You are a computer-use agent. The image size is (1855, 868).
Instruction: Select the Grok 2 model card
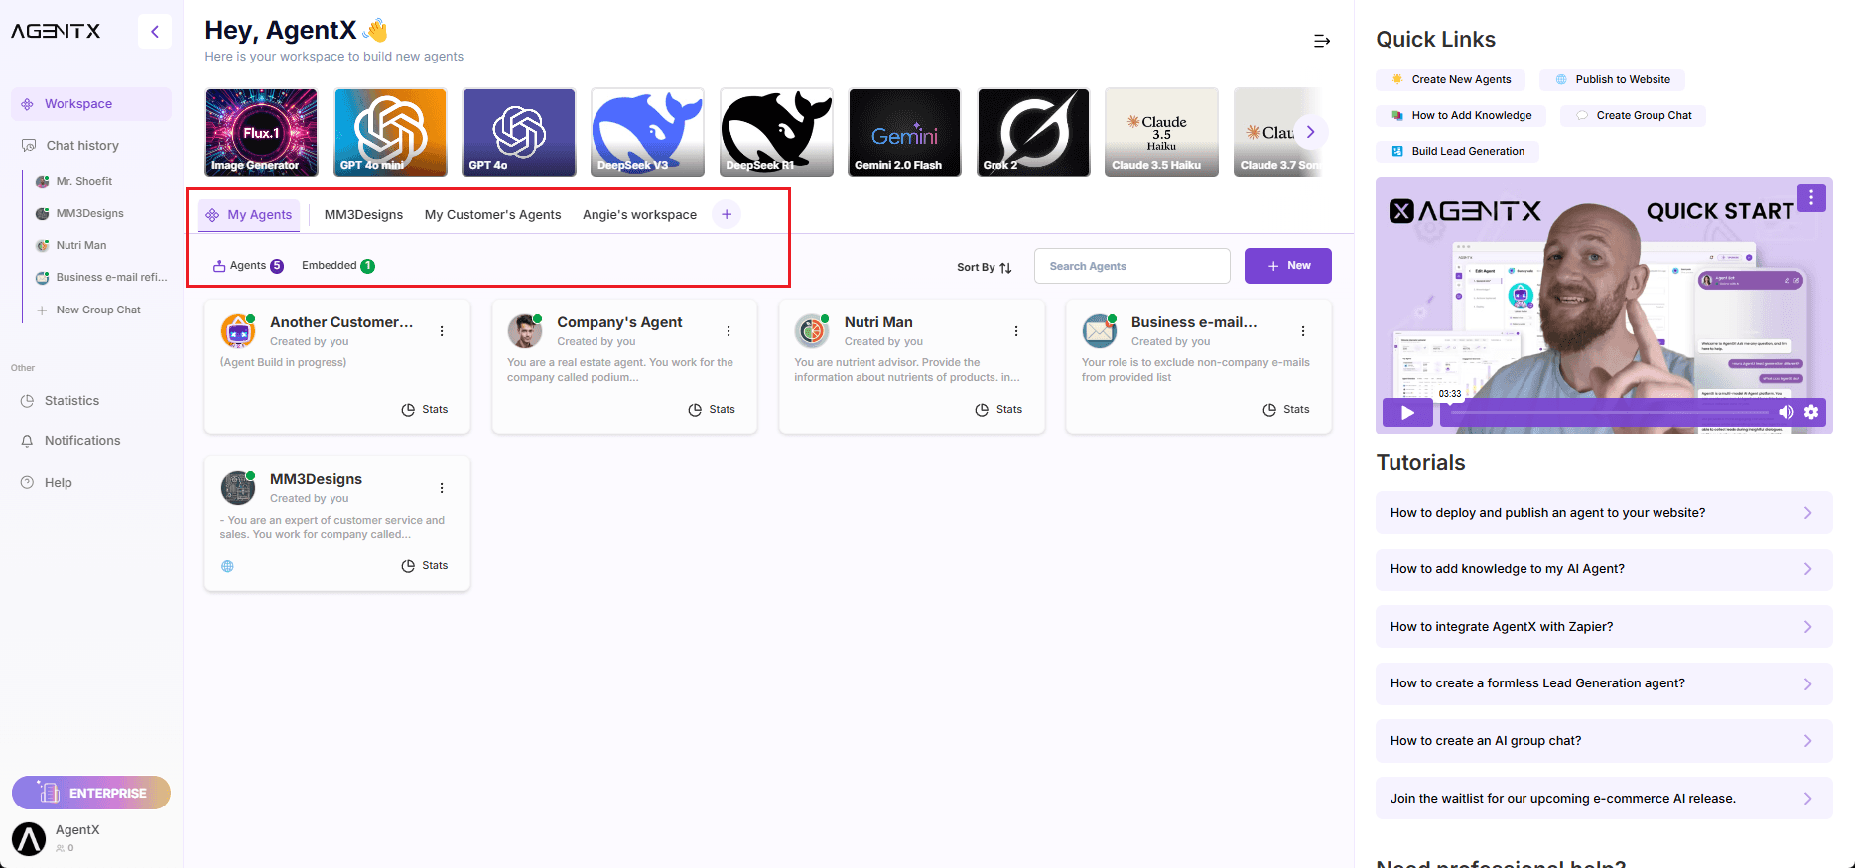coord(1033,132)
